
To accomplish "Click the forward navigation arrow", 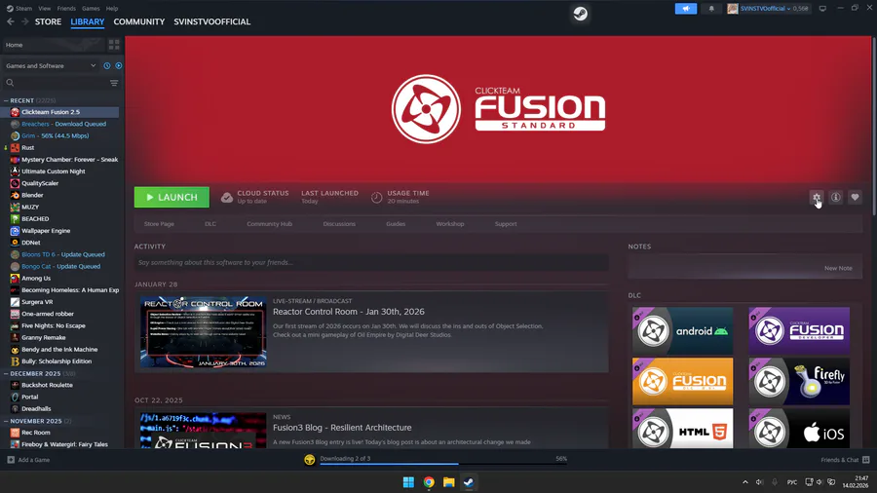I will point(24,21).
